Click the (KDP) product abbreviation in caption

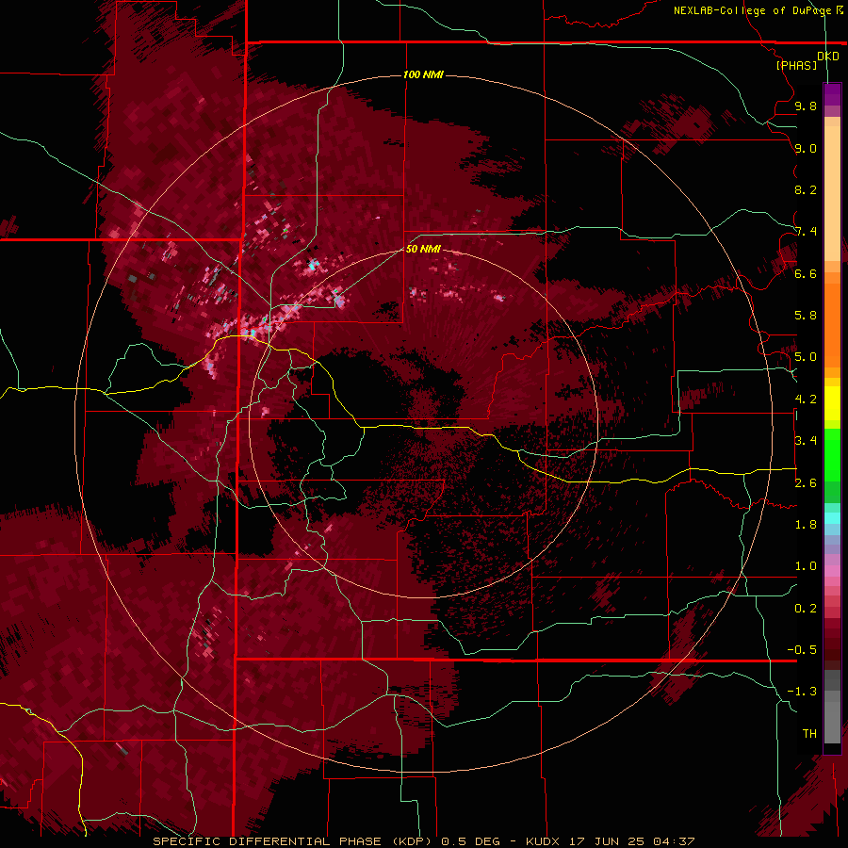tap(412, 841)
